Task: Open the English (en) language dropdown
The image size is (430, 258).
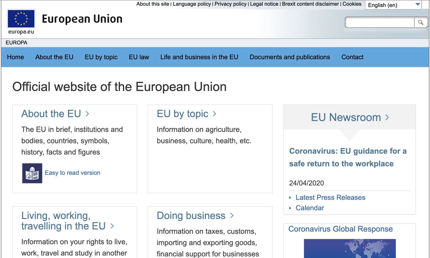Action: pos(393,5)
